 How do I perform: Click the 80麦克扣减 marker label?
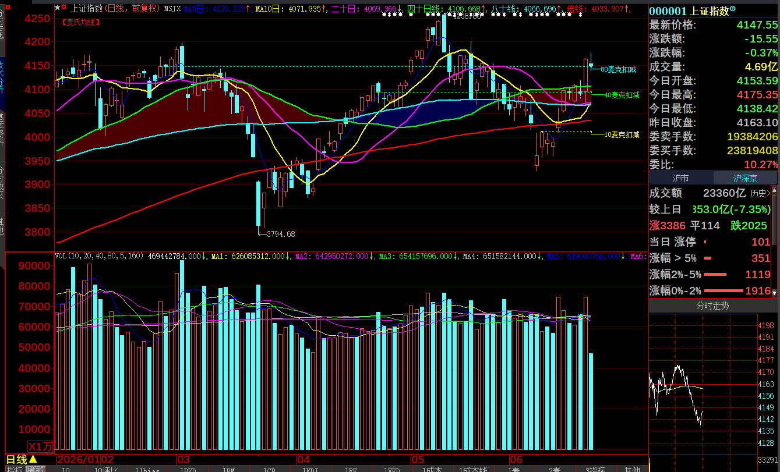(619, 69)
